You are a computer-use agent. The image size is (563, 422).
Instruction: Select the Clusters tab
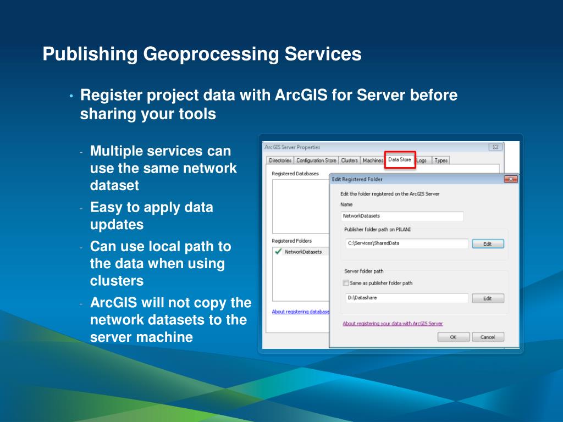click(x=349, y=160)
